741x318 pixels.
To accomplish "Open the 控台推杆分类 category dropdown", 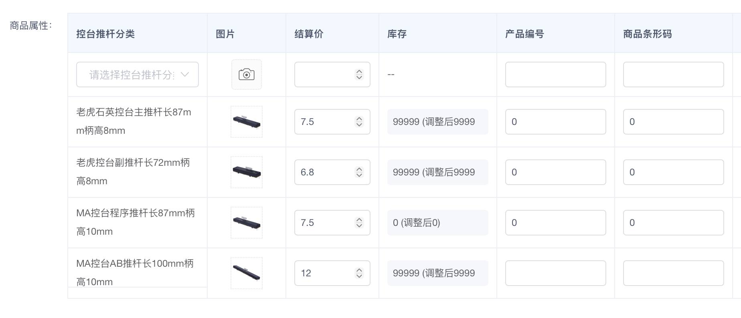I will click(137, 74).
